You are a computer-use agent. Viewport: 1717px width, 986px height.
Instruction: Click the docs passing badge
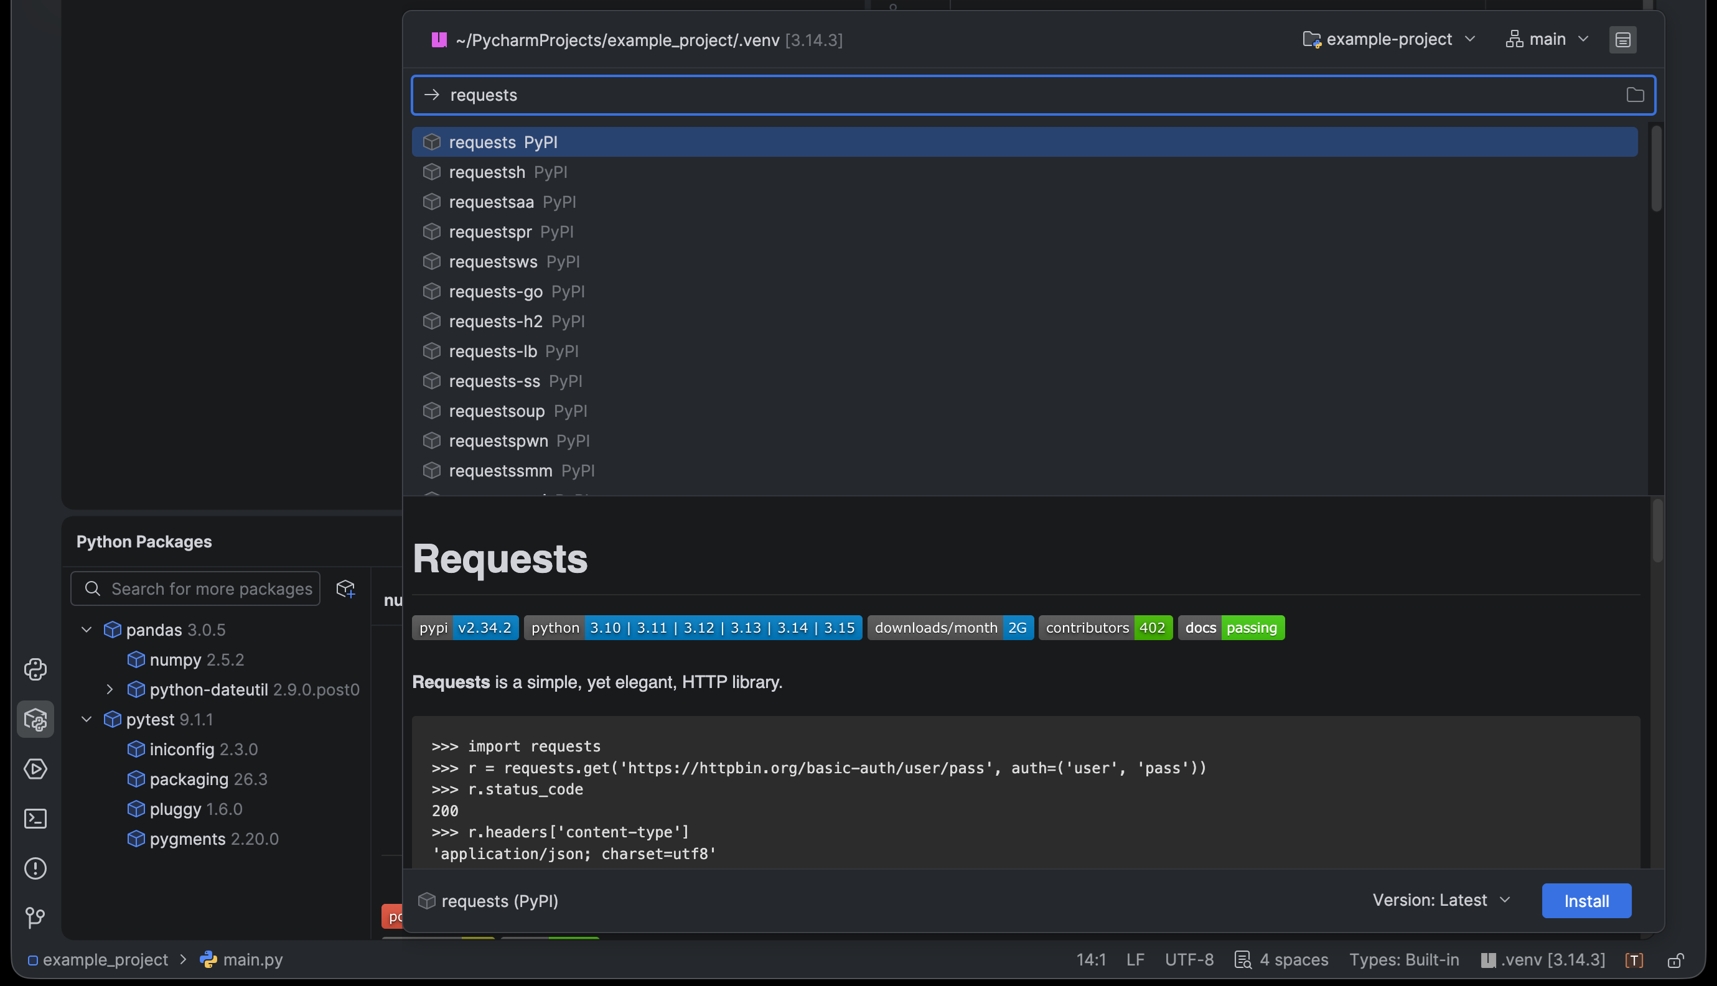[x=1231, y=628]
